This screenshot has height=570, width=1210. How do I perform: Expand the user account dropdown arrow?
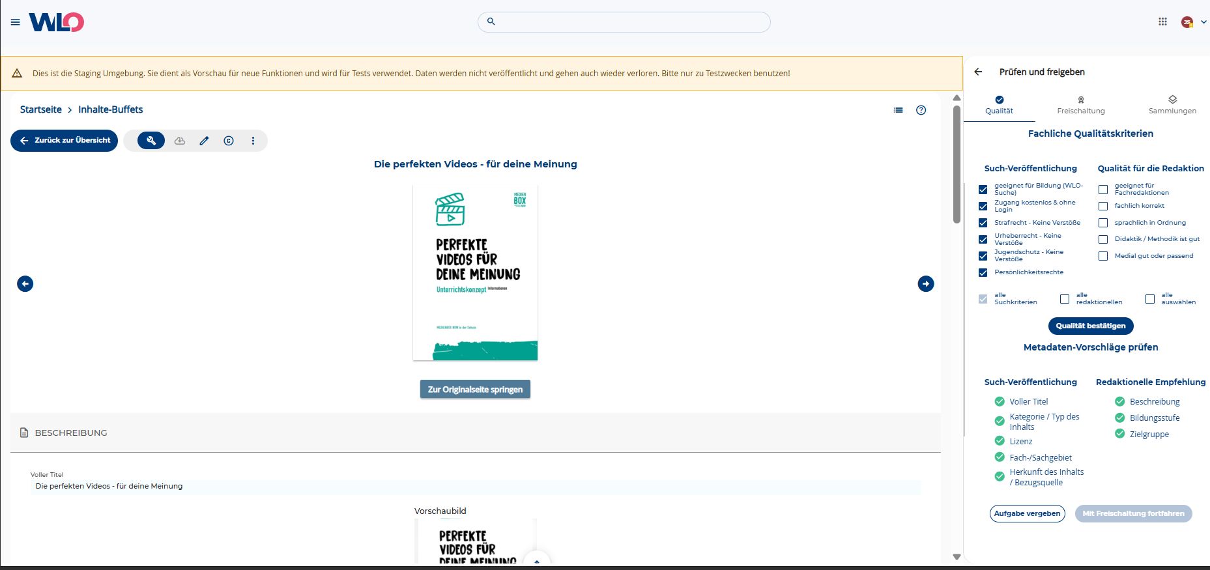1203,22
